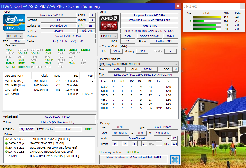Viewport: 246px width, 168px height.
Task: Click the Intel Core i5-3570K name field
Action: click(x=52, y=15)
